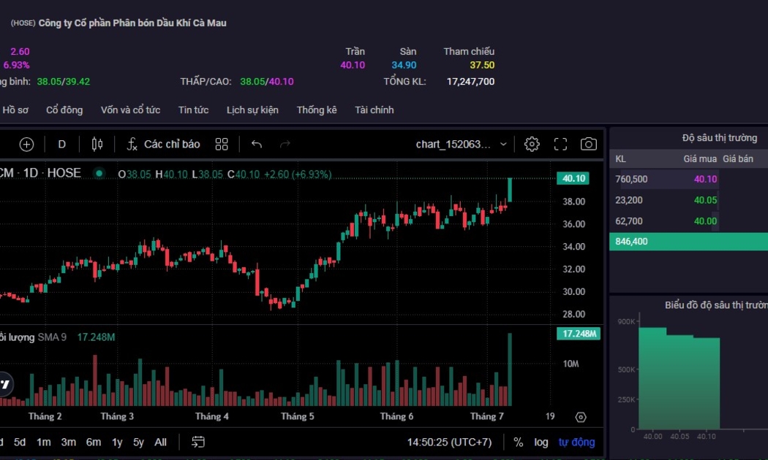768x460 pixels.
Task: Open the candlestick chart style selector
Action: [97, 145]
